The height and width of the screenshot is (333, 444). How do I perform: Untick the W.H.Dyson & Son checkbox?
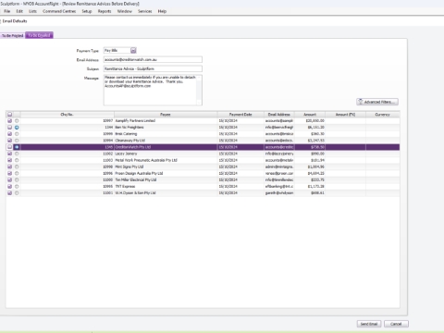[9, 193]
